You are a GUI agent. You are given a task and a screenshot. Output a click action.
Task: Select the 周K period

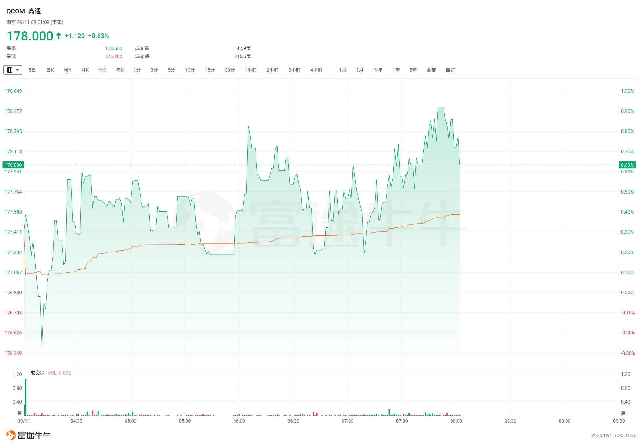coord(67,70)
